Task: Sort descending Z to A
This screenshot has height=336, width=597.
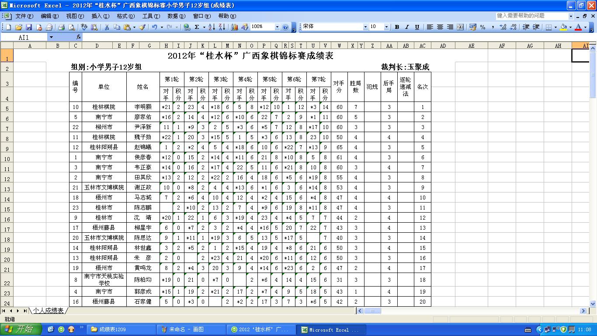Action: (x=222, y=27)
